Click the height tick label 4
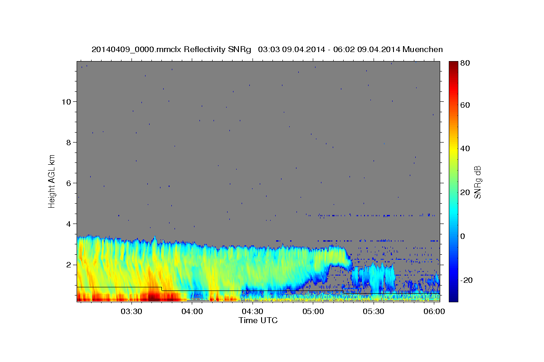The image size is (544, 362). click(69, 224)
